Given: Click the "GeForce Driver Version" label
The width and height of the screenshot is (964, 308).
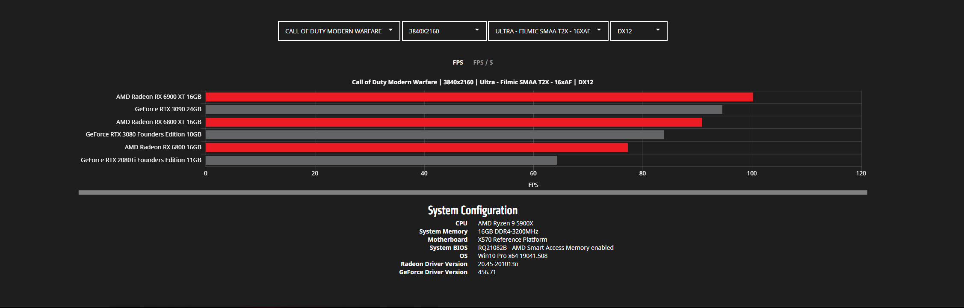Looking at the screenshot, I should click(x=433, y=272).
